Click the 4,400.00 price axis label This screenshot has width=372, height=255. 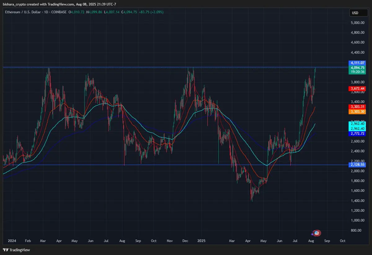click(357, 52)
